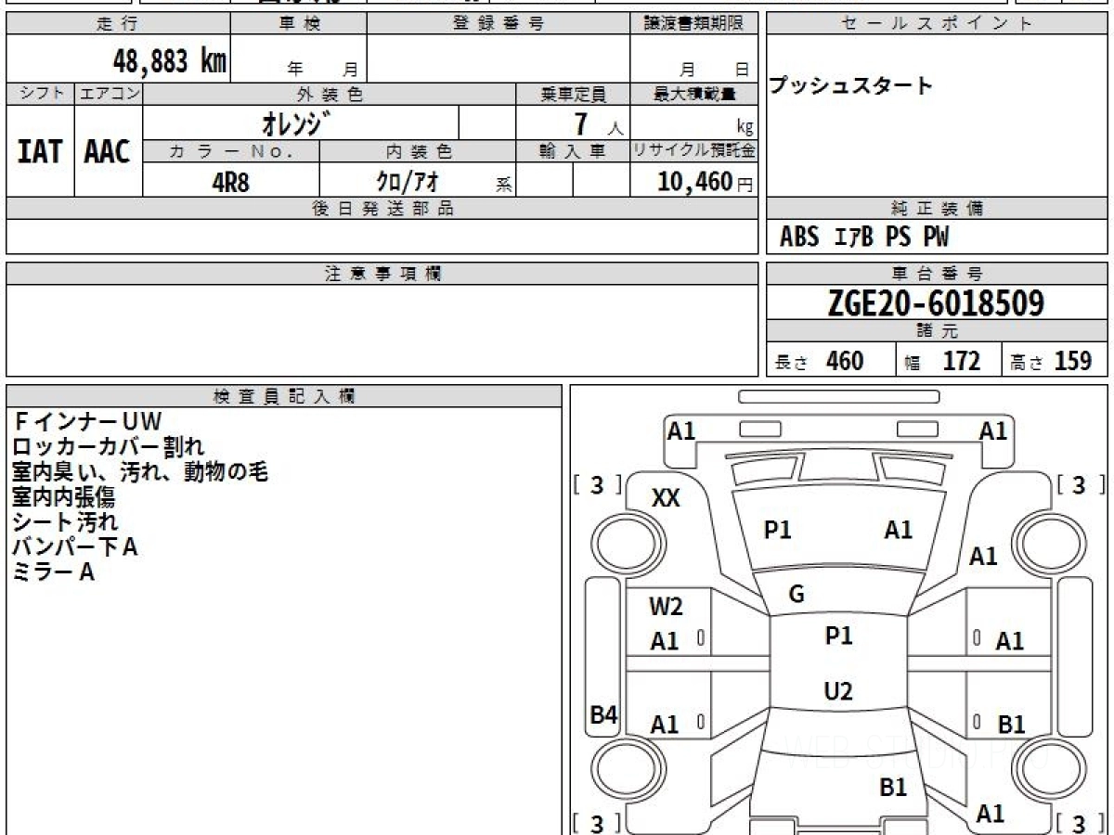Click the 最大積載量 max load header
This screenshot has width=1114, height=835.
tap(693, 94)
